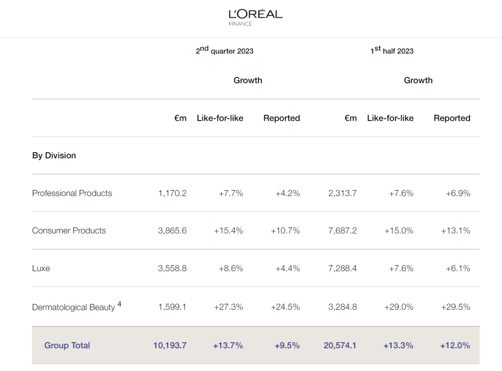Select the Group Total row label
Screen dimensions: 502x371
(x=67, y=345)
